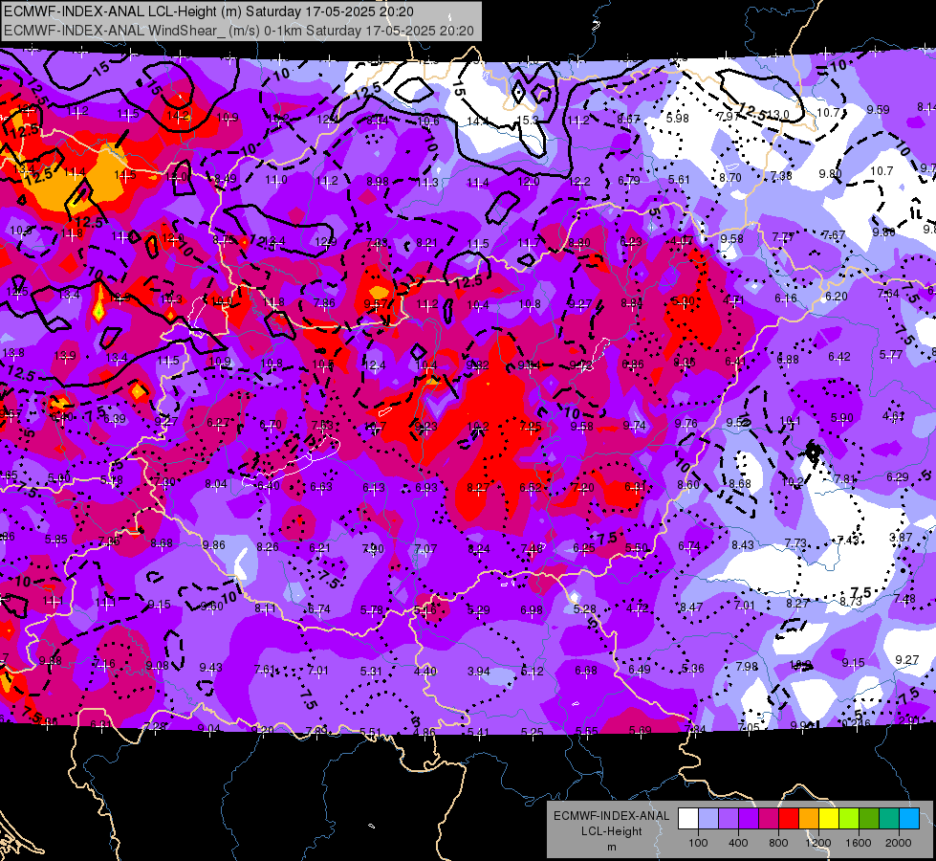
Task: Click the grid value 4.07
Action: tap(681, 241)
